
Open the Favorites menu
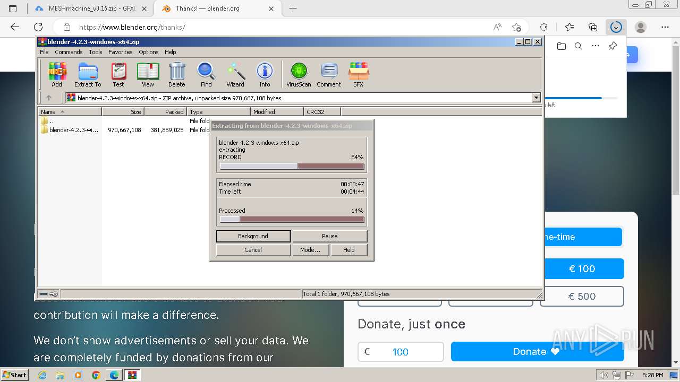[x=121, y=52]
